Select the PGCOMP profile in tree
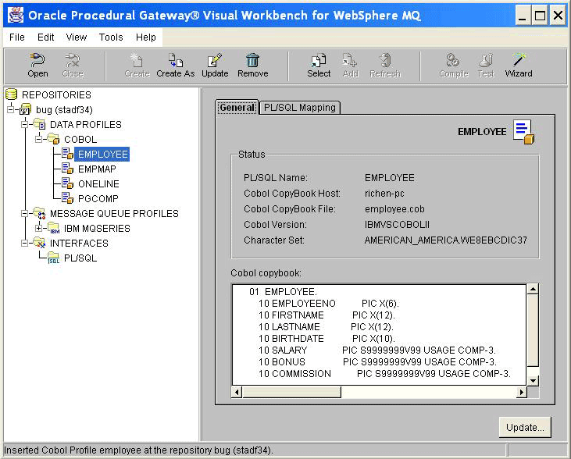571x459 pixels. (x=97, y=198)
